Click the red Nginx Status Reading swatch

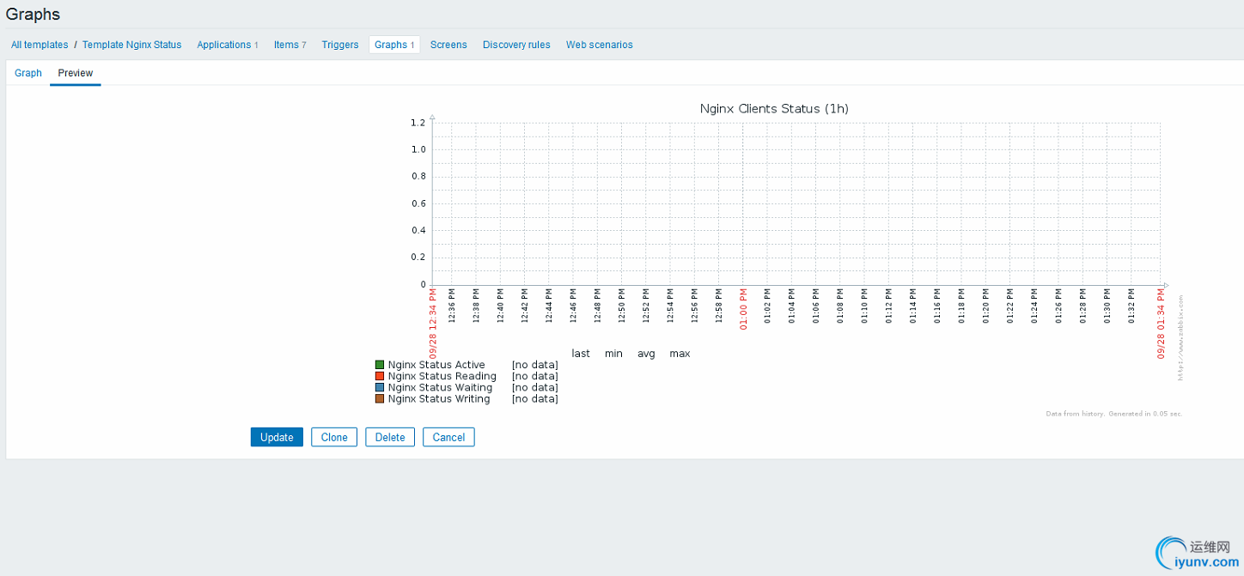coord(380,377)
